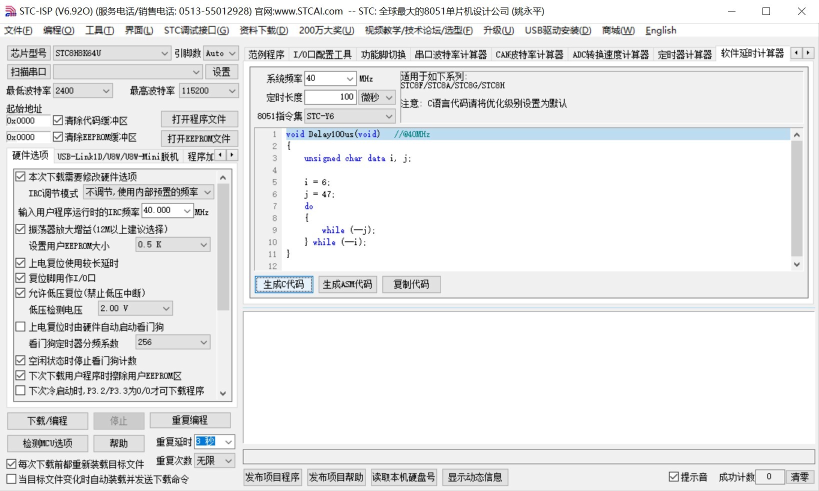Open 工具(T) menu

tap(100, 30)
